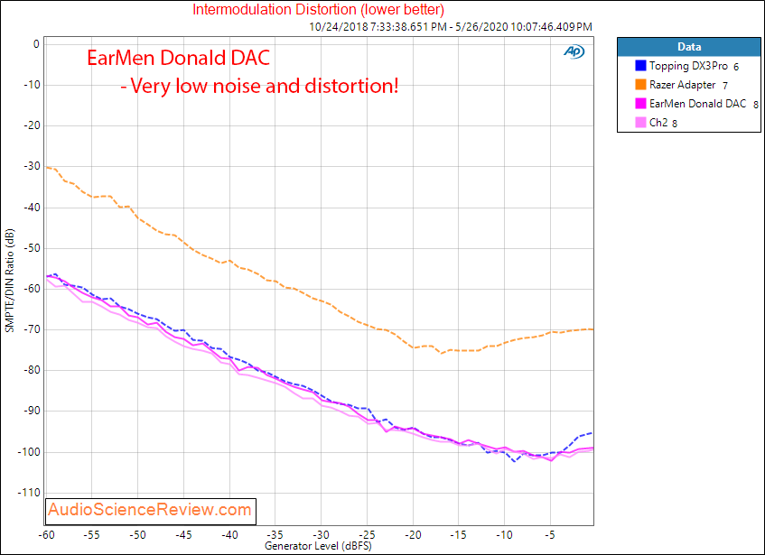Click the light pink Ch2 legend swatch
765x555 pixels.
640,123
